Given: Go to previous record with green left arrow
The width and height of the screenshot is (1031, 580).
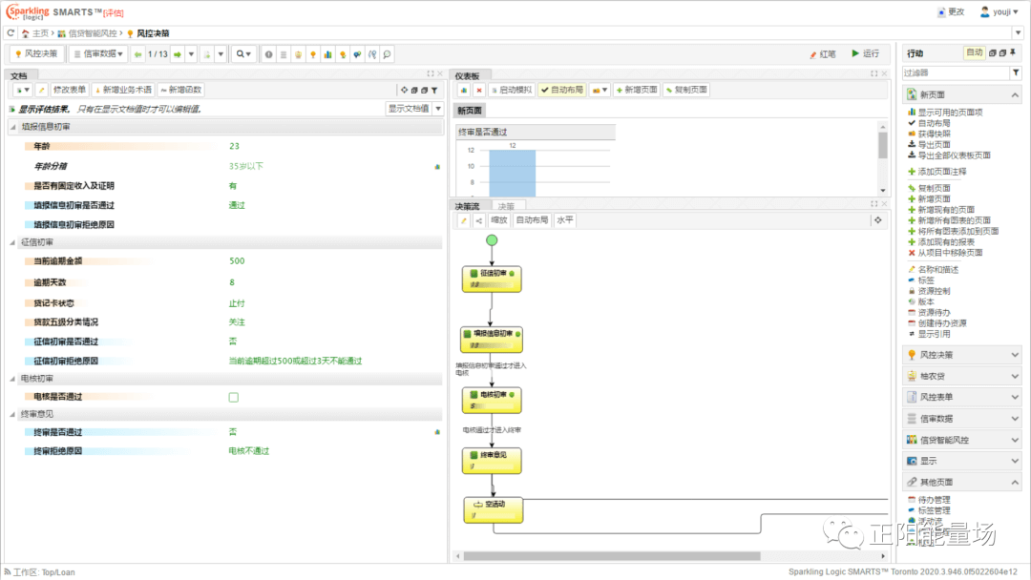Looking at the screenshot, I should click(137, 54).
